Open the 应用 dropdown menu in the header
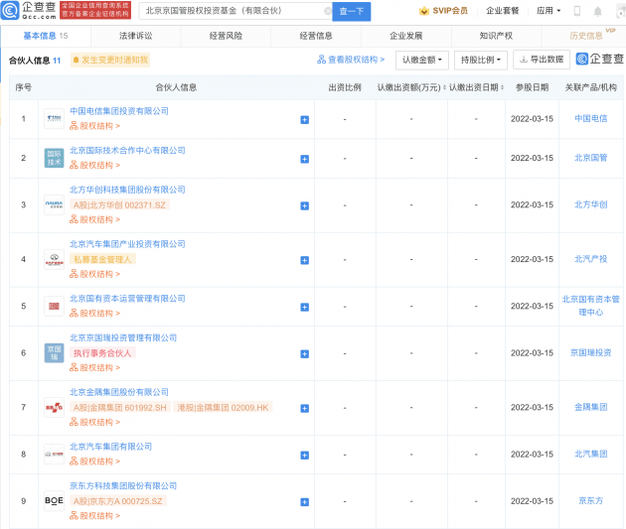This screenshot has width=626, height=529. [548, 11]
